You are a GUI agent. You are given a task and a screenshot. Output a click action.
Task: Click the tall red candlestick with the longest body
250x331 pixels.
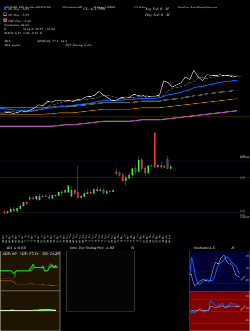(154, 149)
